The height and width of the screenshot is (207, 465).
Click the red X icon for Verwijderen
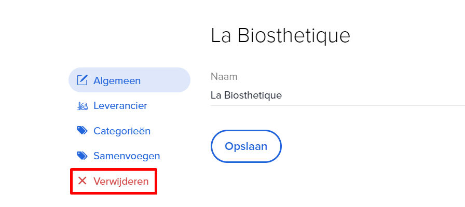(x=82, y=181)
